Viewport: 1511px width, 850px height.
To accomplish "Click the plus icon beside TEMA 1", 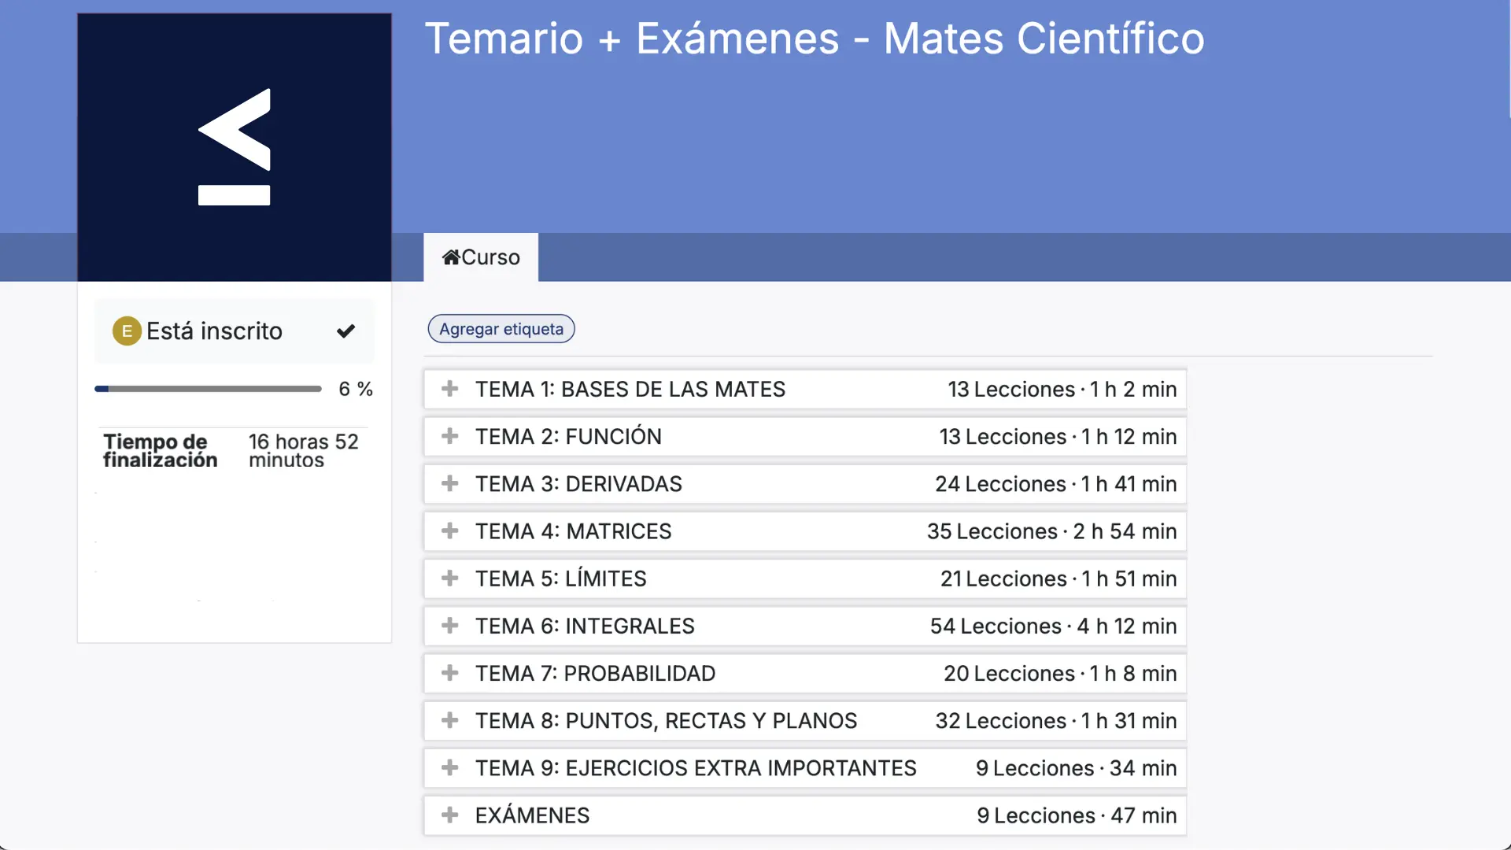I will (449, 389).
